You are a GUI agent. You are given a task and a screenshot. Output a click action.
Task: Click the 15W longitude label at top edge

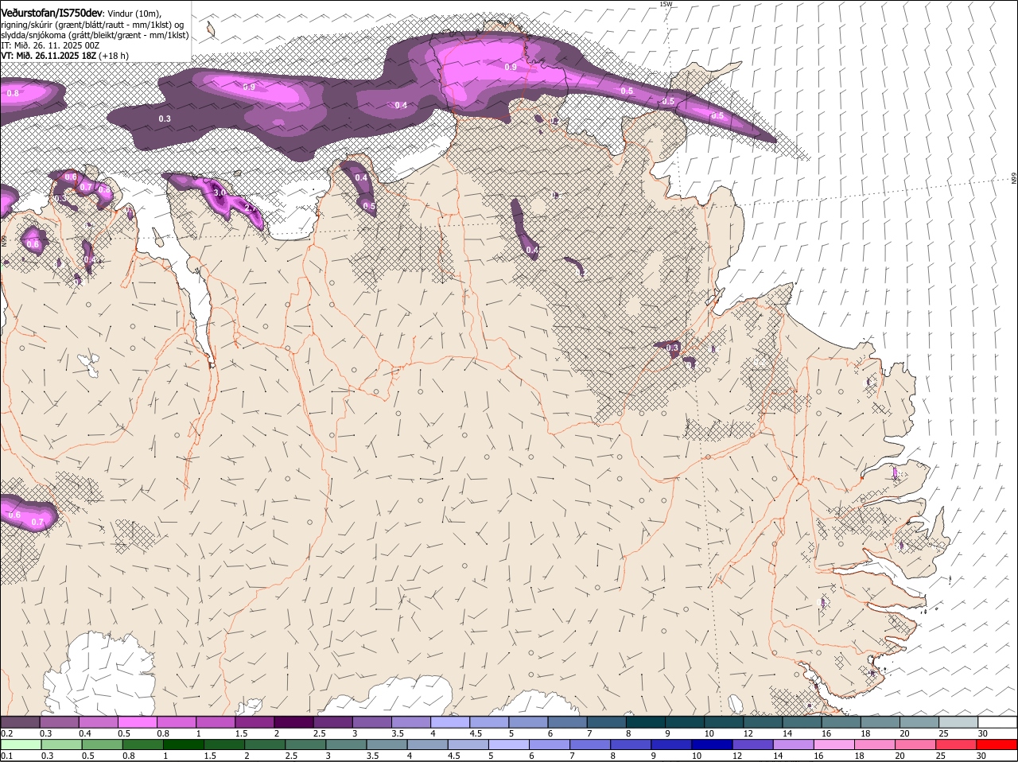pyautogui.click(x=666, y=4)
